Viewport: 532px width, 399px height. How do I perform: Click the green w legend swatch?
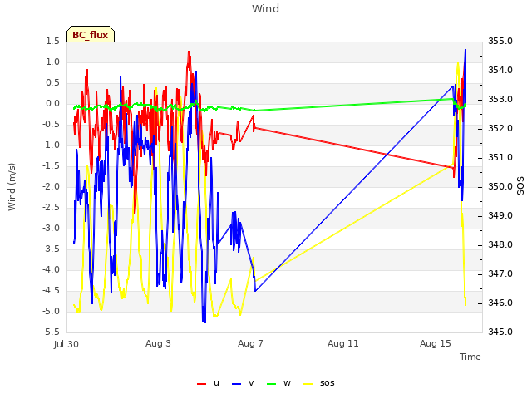click(272, 384)
